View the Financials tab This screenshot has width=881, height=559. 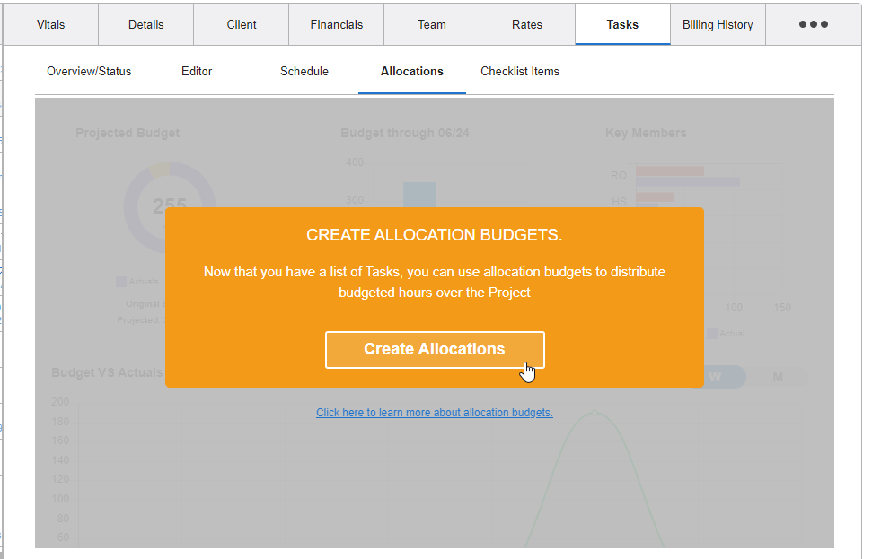coord(335,24)
